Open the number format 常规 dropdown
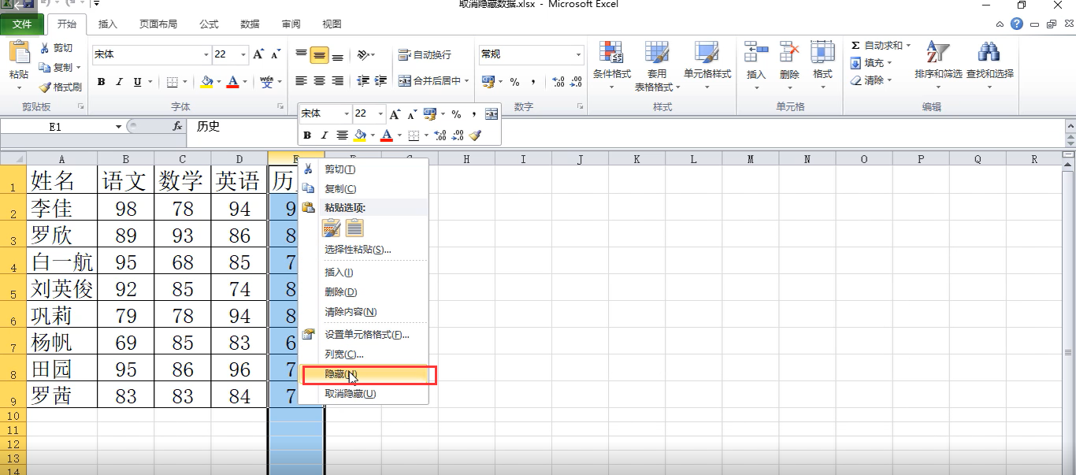The height and width of the screenshot is (475, 1076). click(x=578, y=54)
